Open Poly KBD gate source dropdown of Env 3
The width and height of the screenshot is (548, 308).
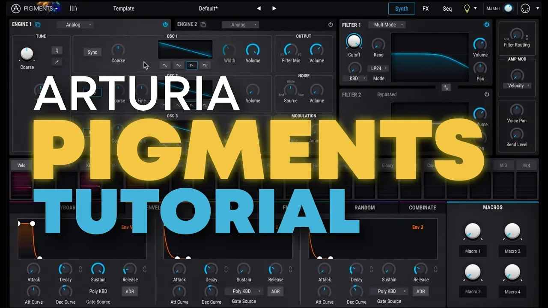click(389, 291)
